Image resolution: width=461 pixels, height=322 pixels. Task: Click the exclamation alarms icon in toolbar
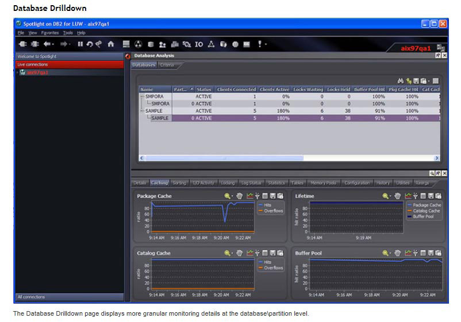point(259,44)
